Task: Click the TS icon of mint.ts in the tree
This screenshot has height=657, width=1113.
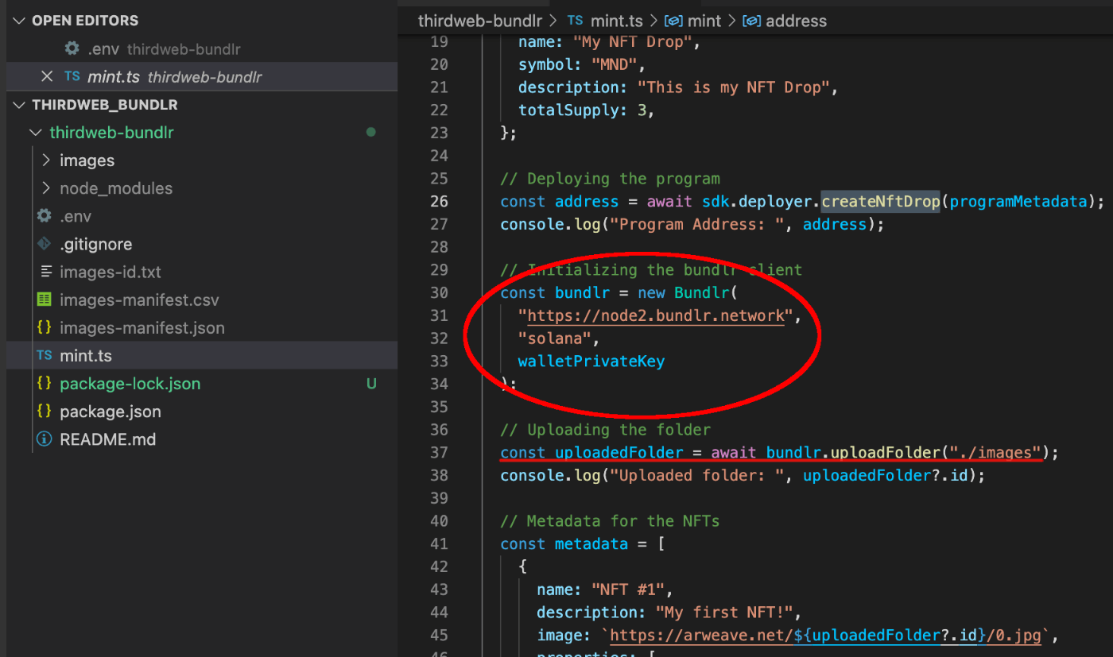Action: click(45, 356)
